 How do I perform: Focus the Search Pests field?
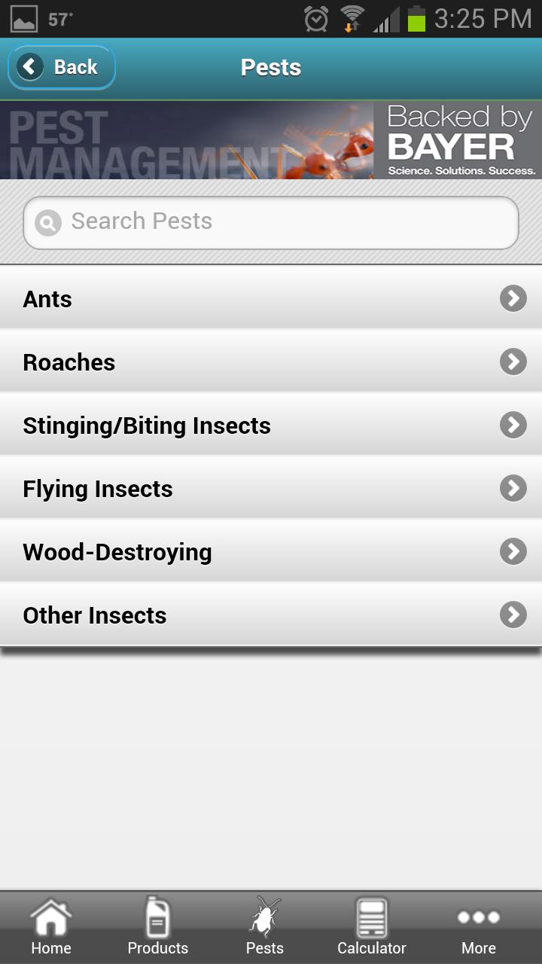[286, 222]
